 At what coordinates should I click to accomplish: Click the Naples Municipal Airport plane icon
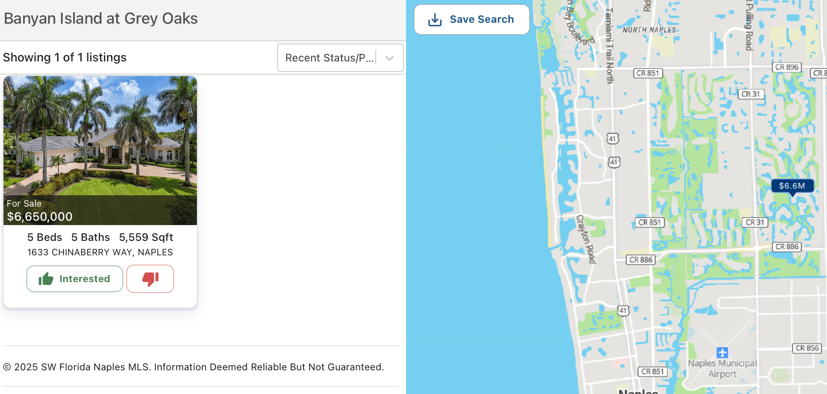click(722, 352)
